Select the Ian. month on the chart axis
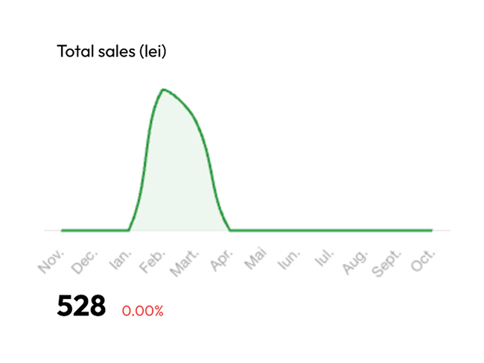Screen dimensions: 484x363 120,260
